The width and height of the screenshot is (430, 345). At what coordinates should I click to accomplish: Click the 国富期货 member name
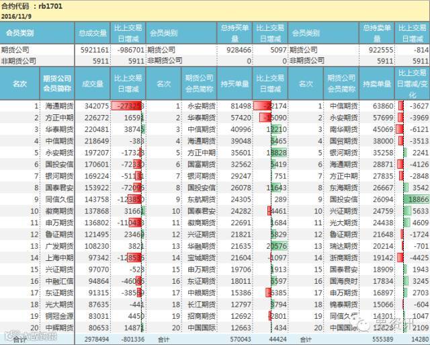[202, 164]
